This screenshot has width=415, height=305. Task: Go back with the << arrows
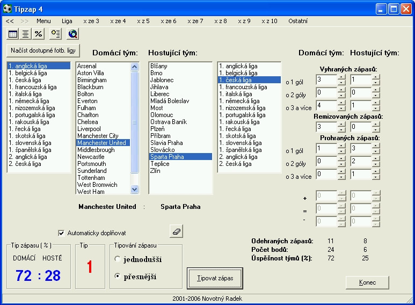tap(10, 21)
